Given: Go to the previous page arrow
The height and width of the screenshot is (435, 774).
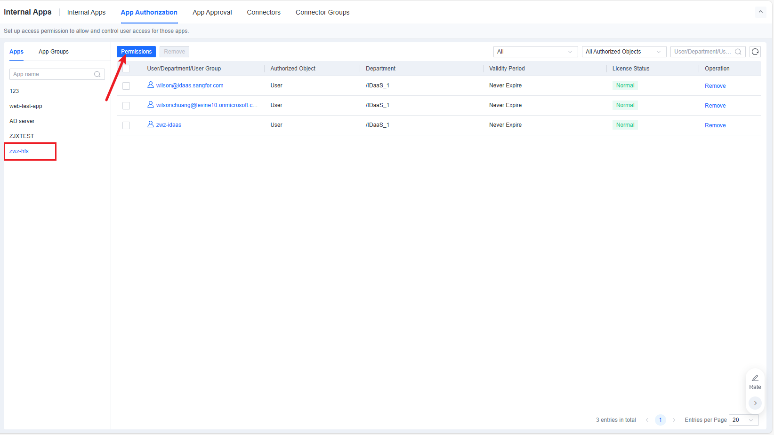Looking at the screenshot, I should pos(647,420).
